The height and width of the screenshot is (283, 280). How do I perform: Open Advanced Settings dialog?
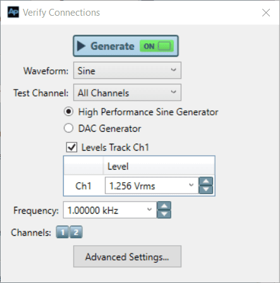127,257
